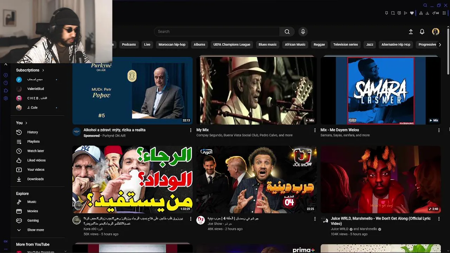Open options for Juice WRLD video
Screen dimensions: 450x253
click(439, 219)
